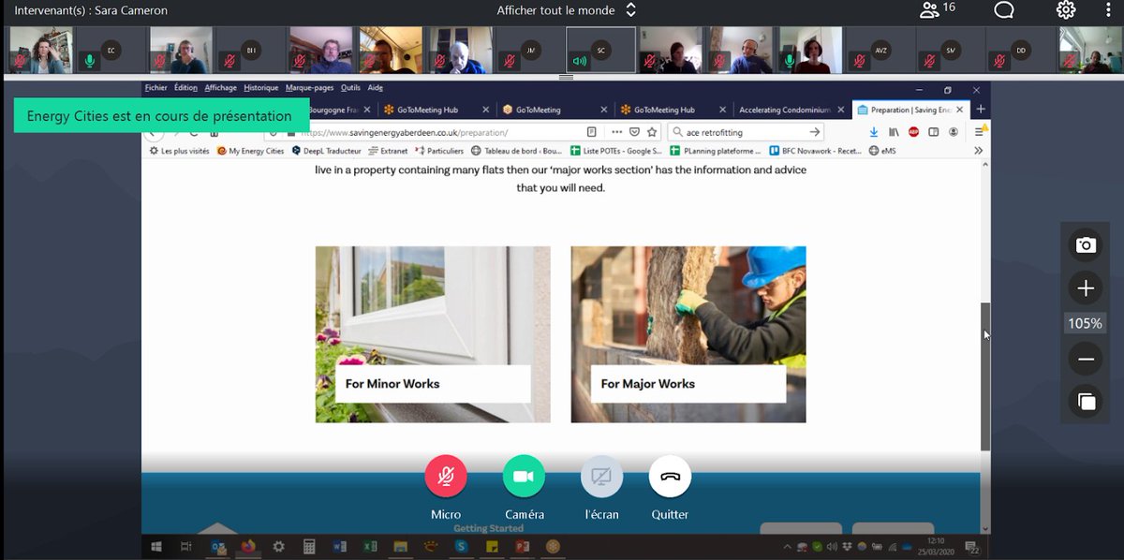Click Quitter to leave the meeting

tap(670, 476)
